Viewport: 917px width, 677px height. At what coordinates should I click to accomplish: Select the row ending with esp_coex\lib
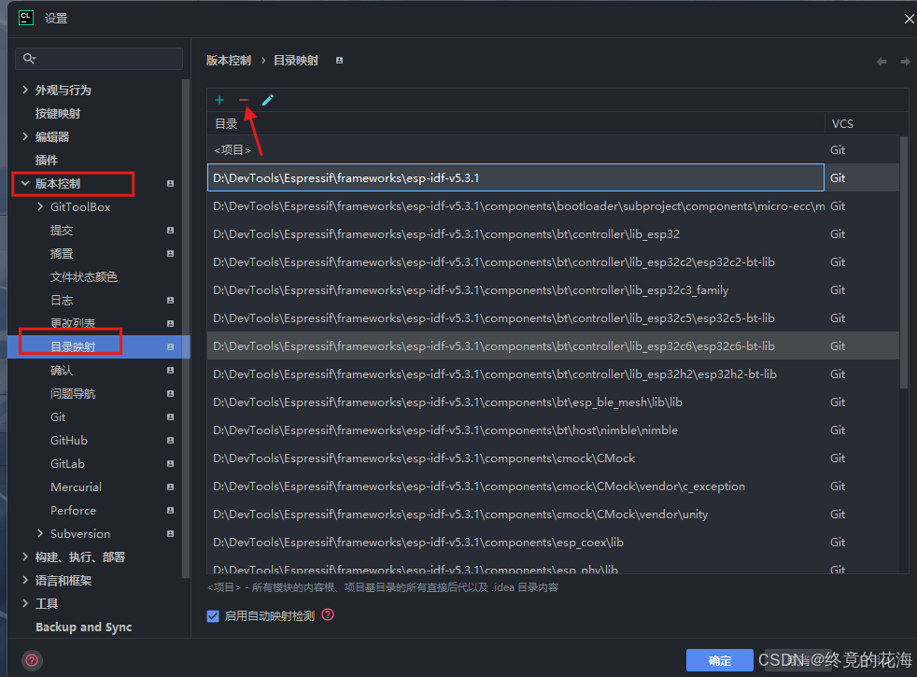point(553,543)
